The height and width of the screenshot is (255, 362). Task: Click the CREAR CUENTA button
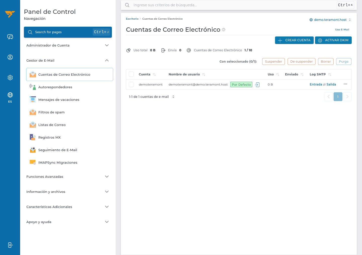tap(294, 40)
